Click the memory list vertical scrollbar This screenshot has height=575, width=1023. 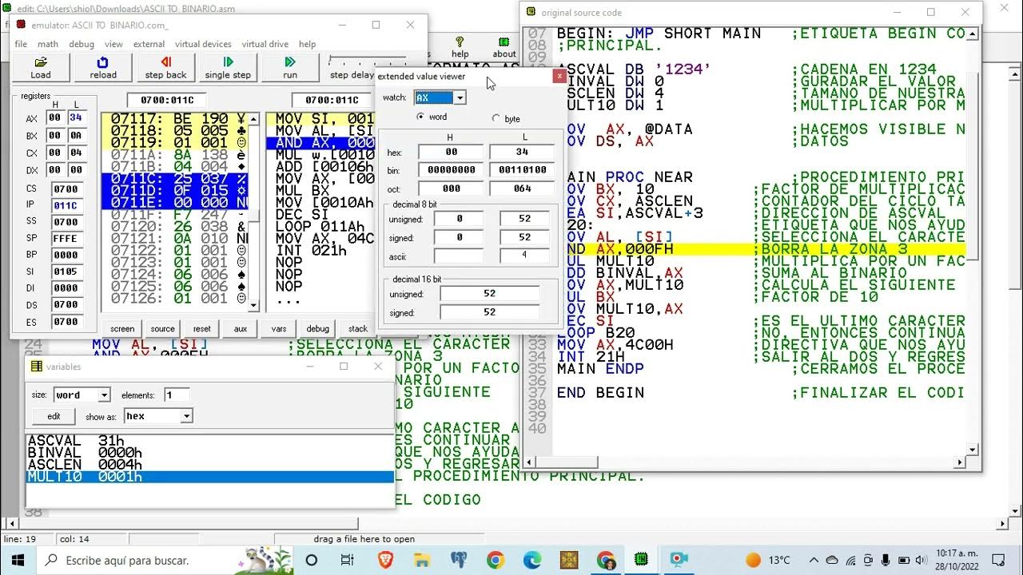pos(254,211)
